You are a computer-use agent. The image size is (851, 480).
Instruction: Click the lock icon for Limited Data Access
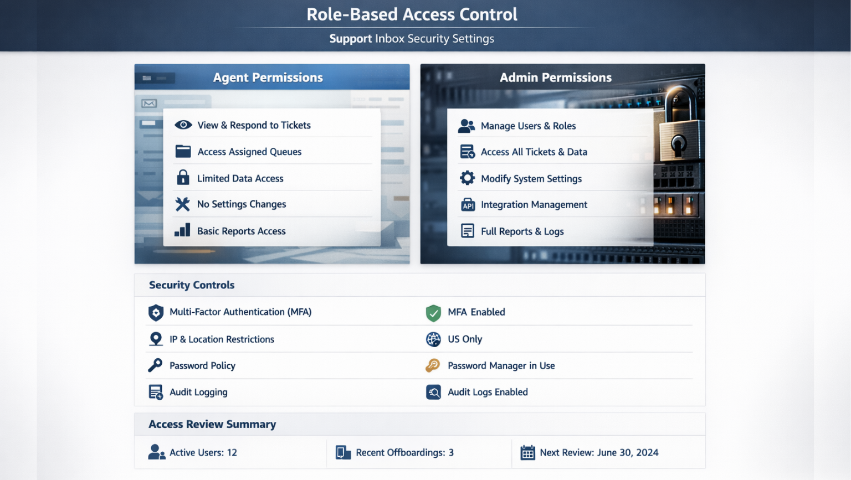(x=183, y=178)
